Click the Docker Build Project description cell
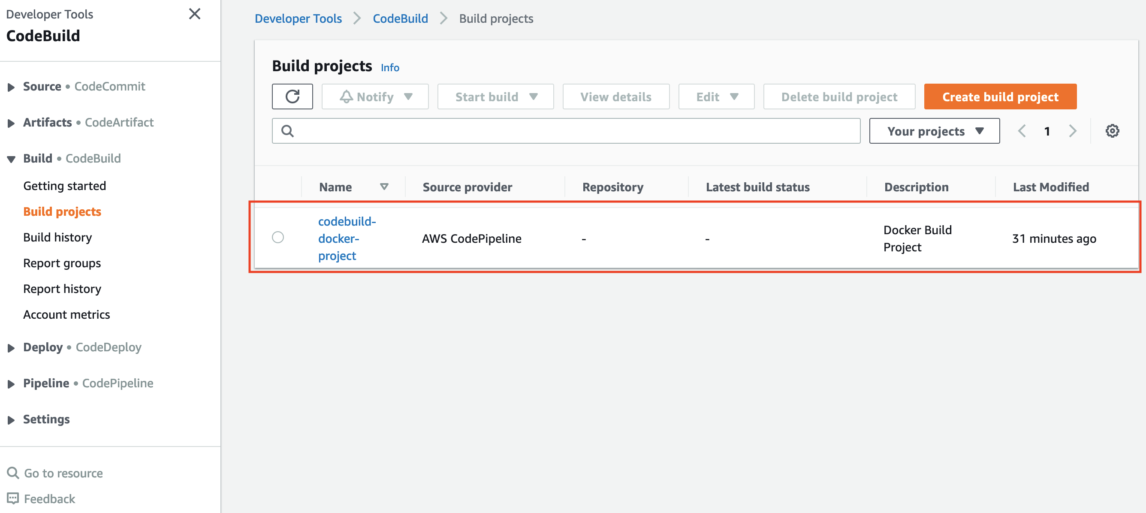The height and width of the screenshot is (513, 1146). (x=917, y=238)
